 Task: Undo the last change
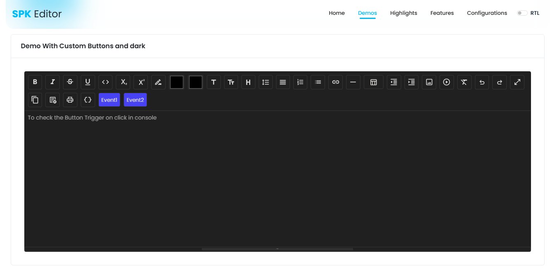(482, 82)
